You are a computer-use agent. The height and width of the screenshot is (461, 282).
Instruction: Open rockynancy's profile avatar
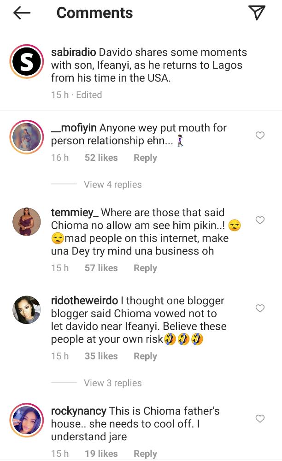point(26,419)
